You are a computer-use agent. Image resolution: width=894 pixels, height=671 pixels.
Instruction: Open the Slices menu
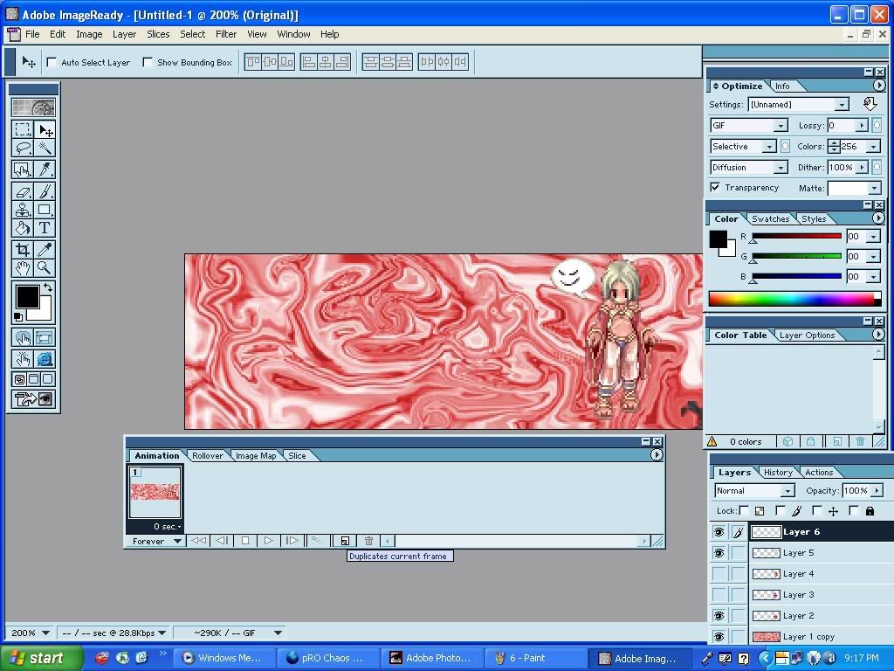pos(158,34)
